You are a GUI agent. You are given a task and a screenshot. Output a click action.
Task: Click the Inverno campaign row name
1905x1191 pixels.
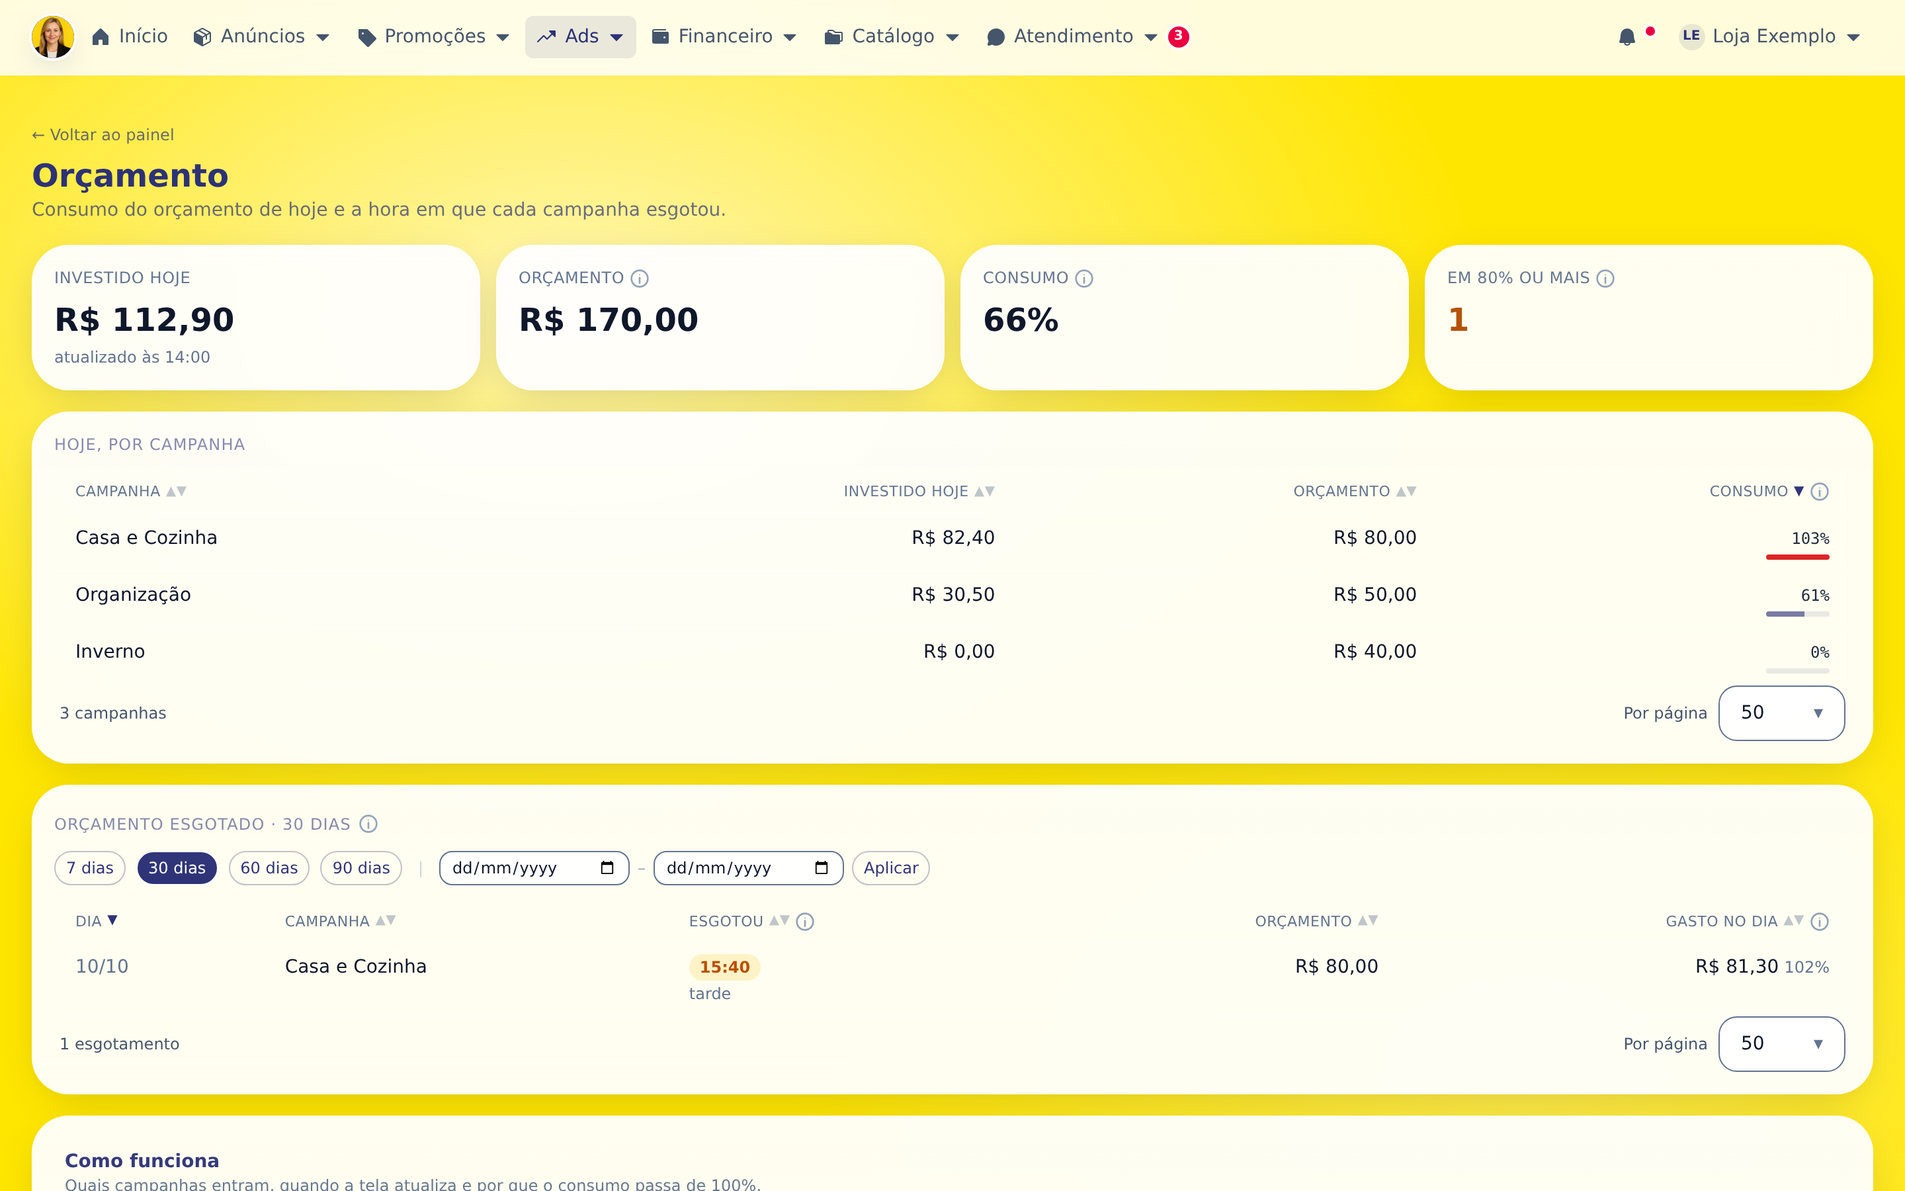[110, 652]
